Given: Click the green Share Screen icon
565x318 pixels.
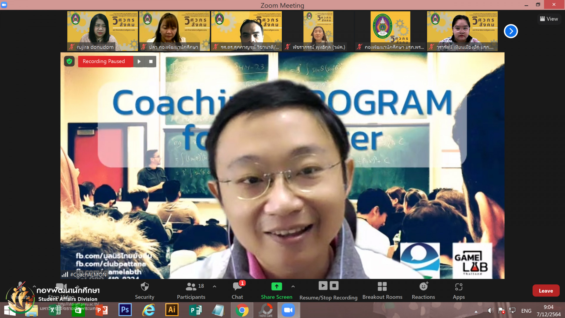Looking at the screenshot, I should 276,286.
